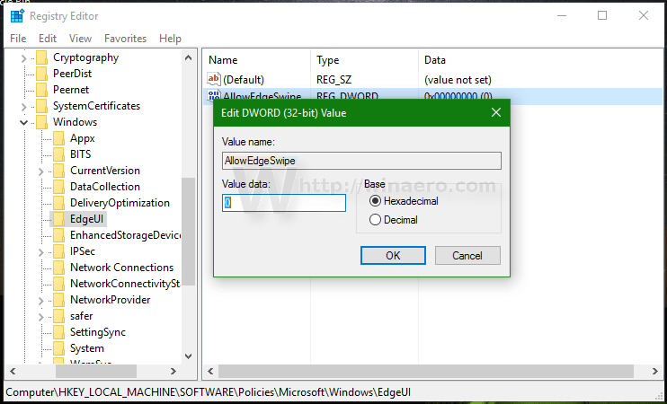This screenshot has width=667, height=404.
Task: Click the "(value not set)" data cell
Action: click(458, 79)
